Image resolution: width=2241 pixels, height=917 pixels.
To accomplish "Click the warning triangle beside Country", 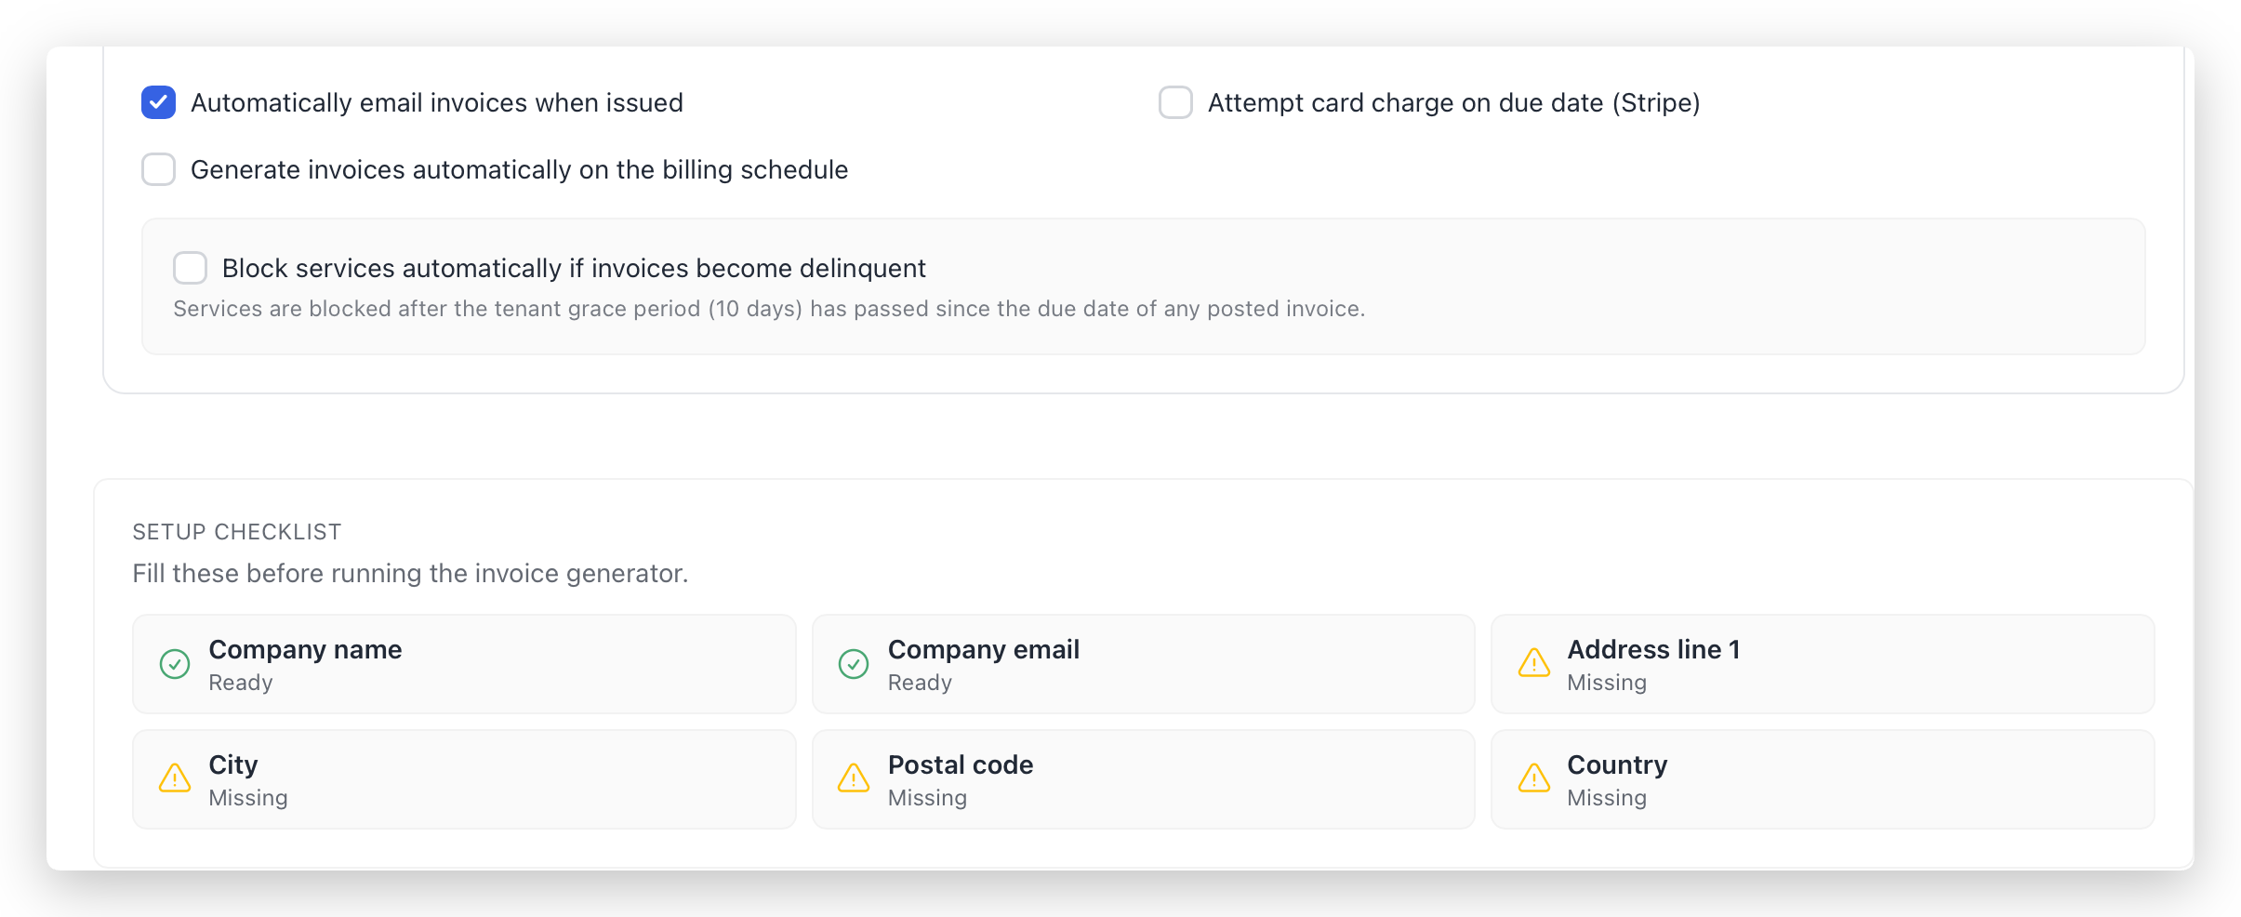I will point(1533,778).
